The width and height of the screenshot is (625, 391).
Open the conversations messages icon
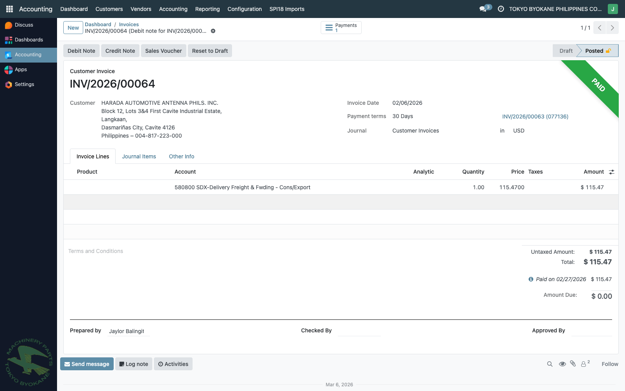tap(484, 9)
